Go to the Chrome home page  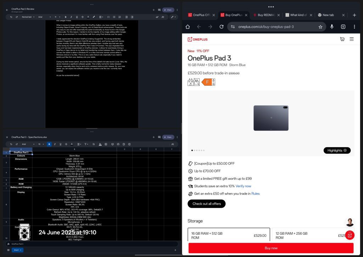(188, 27)
